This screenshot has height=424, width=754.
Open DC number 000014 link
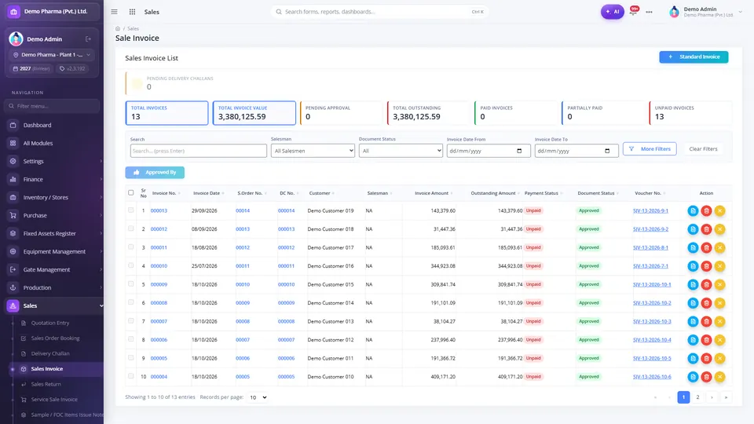coord(286,210)
